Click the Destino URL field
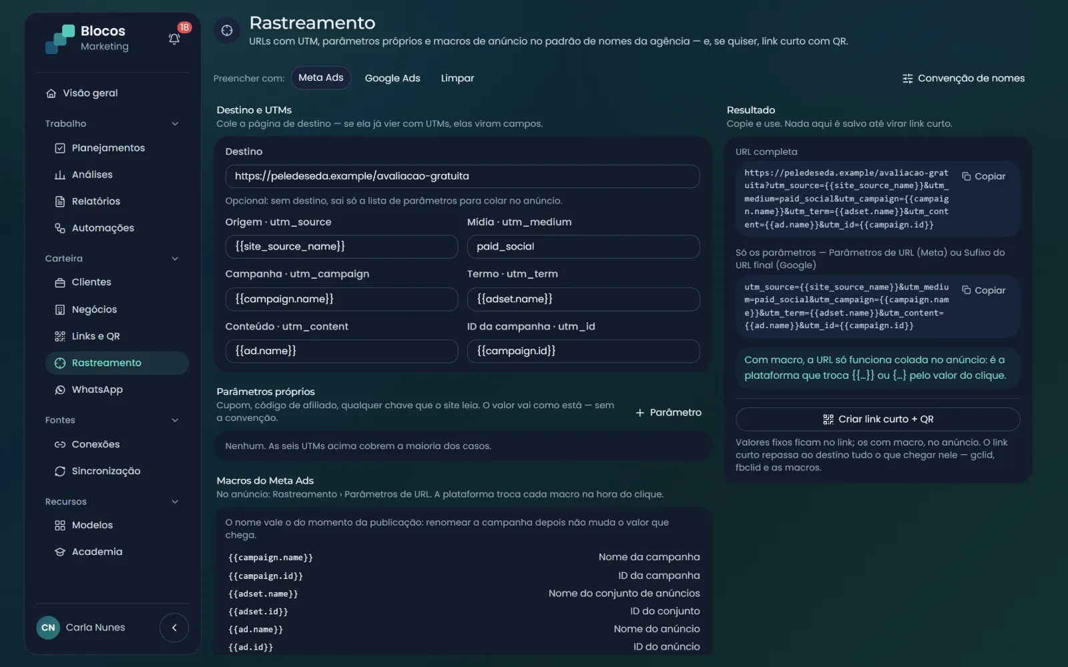 (x=463, y=176)
